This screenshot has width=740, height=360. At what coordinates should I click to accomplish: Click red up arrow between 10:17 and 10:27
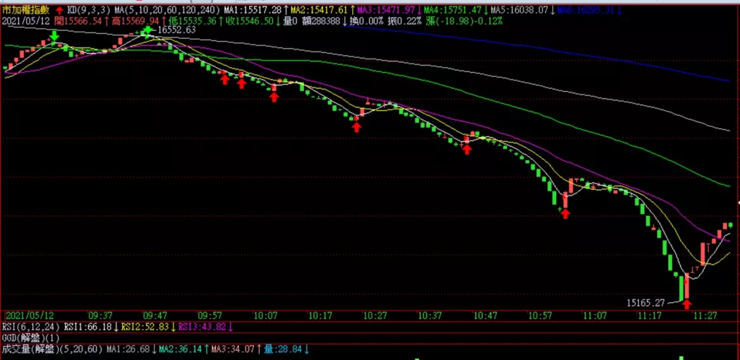click(x=356, y=126)
